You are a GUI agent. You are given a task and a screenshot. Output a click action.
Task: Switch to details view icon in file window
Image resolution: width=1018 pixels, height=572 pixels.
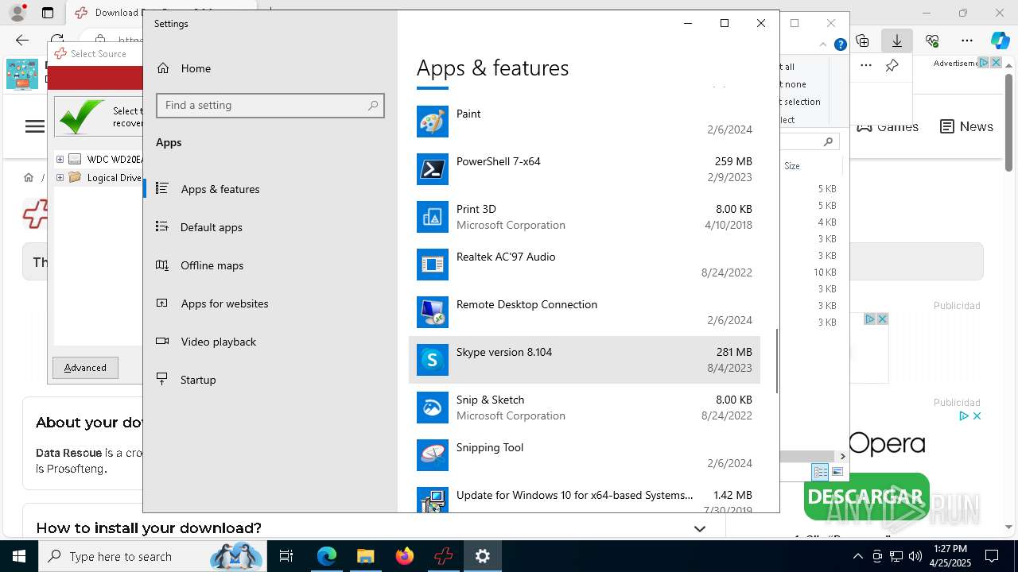[x=820, y=472]
